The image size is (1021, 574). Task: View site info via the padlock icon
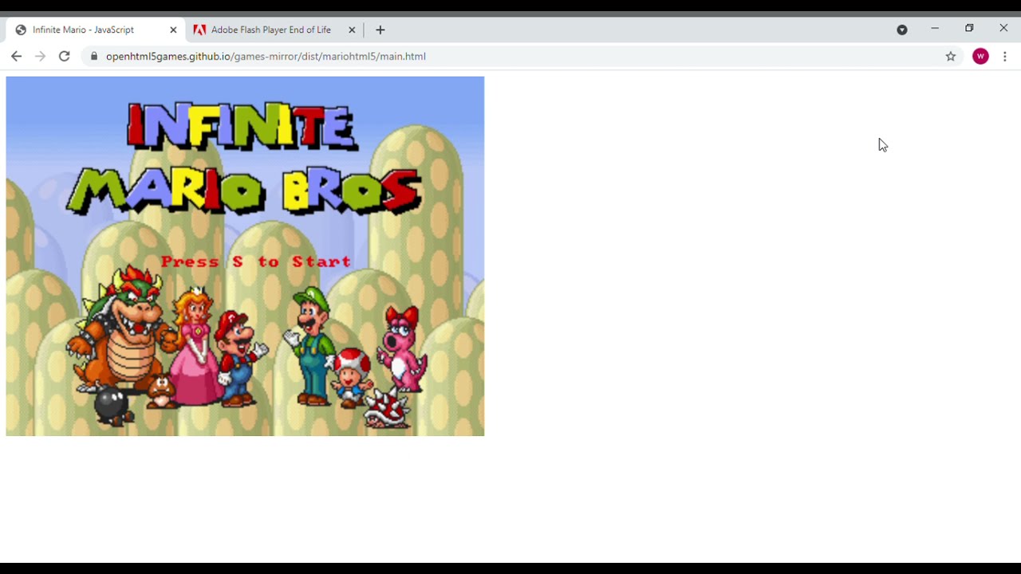pyautogui.click(x=94, y=57)
